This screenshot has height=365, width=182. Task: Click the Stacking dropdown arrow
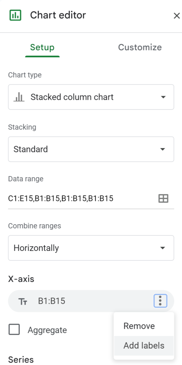(162, 149)
